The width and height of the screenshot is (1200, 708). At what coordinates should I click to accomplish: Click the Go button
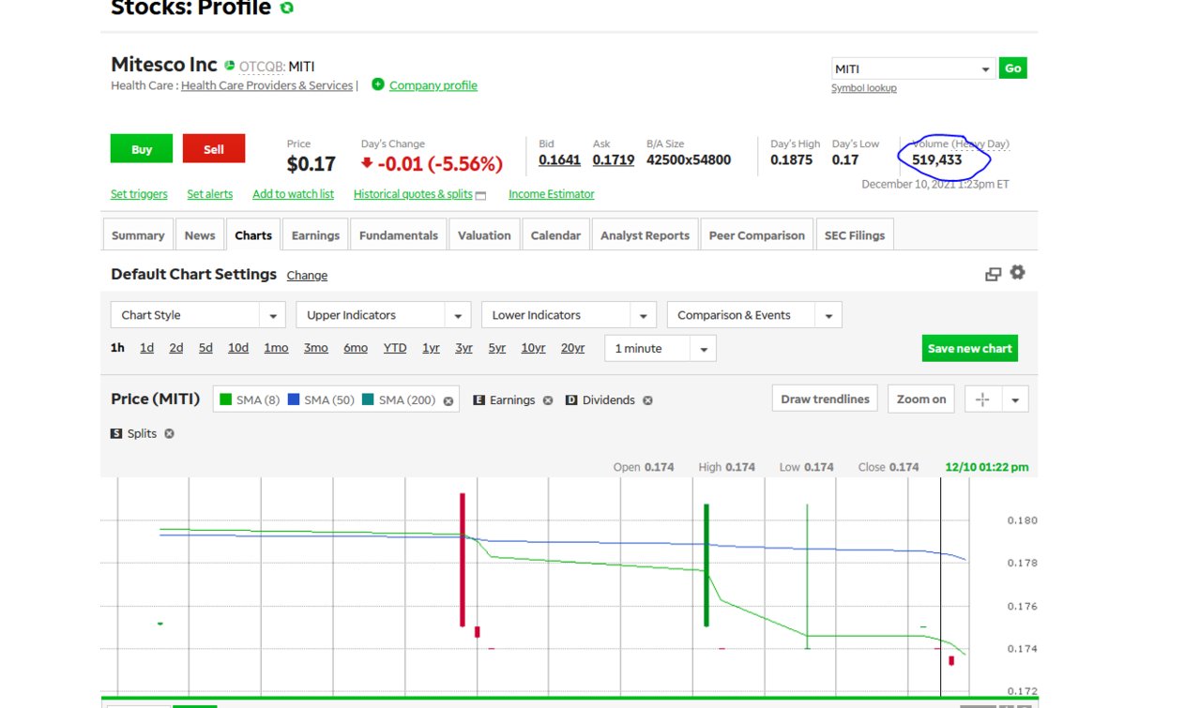pos(1013,68)
